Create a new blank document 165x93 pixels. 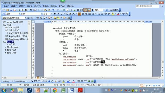[x=4, y=10]
